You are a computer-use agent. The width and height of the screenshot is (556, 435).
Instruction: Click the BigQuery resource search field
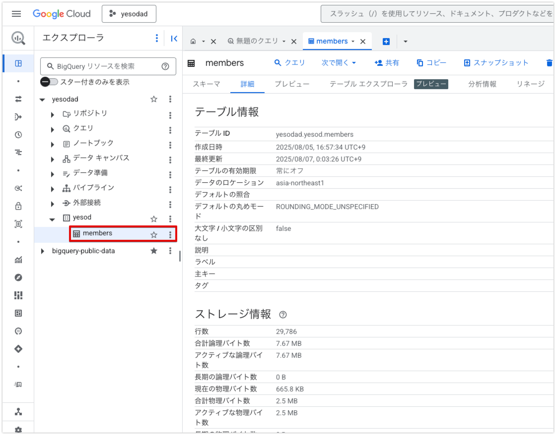click(x=108, y=66)
